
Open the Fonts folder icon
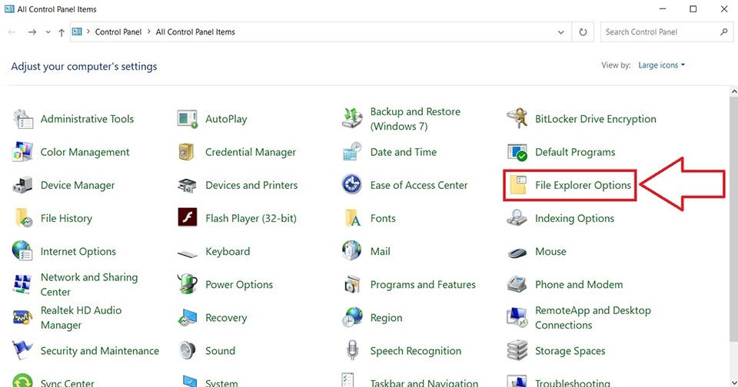(353, 218)
